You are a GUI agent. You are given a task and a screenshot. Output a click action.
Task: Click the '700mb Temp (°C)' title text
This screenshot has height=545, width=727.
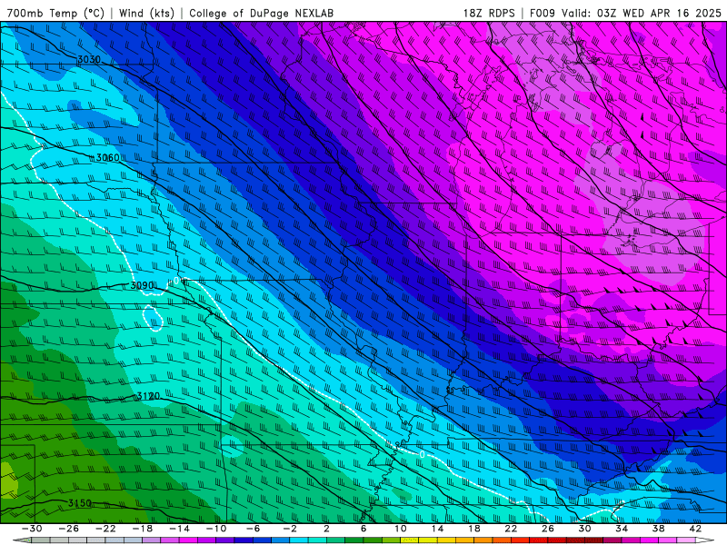click(56, 13)
